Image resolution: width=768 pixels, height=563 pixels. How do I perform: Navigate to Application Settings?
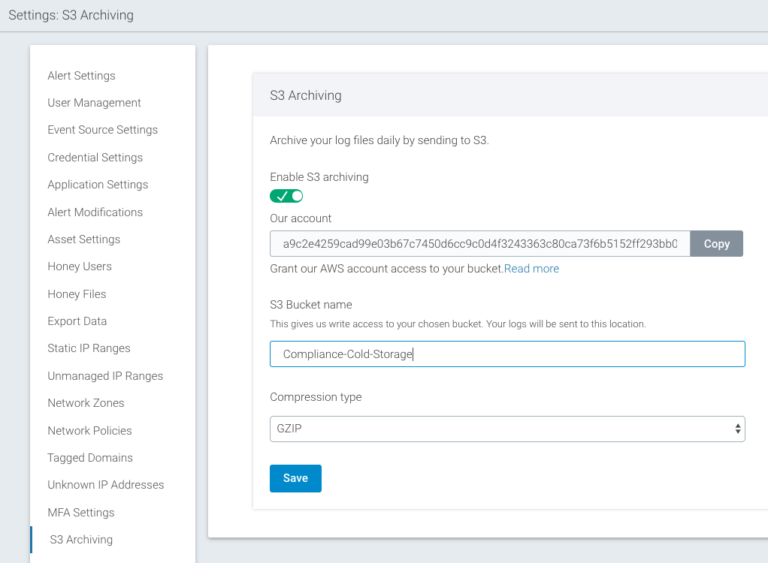coord(98,185)
